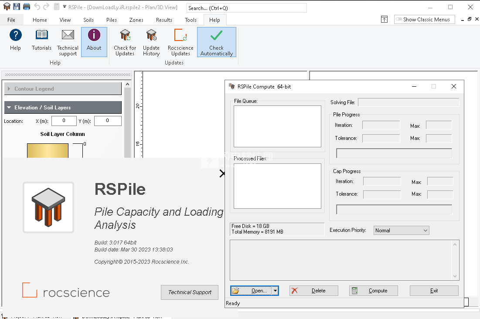Click the RSPile app icon in title bar
Viewport: 480px width, 319px height.
click(x=7, y=7)
